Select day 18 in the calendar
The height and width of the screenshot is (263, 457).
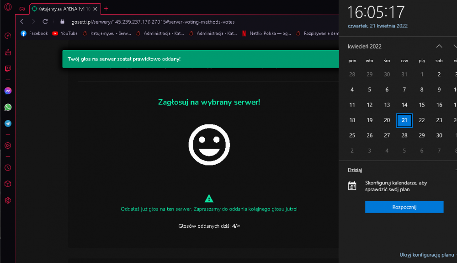tap(352, 120)
